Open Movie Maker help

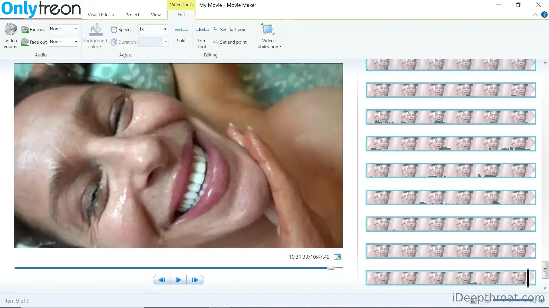point(544,15)
